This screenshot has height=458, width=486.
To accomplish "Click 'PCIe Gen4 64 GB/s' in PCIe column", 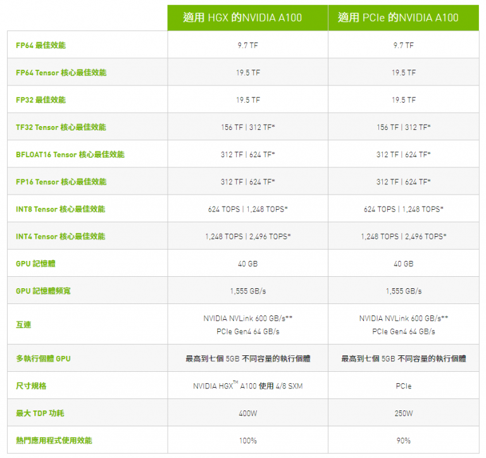I will pyautogui.click(x=404, y=331).
